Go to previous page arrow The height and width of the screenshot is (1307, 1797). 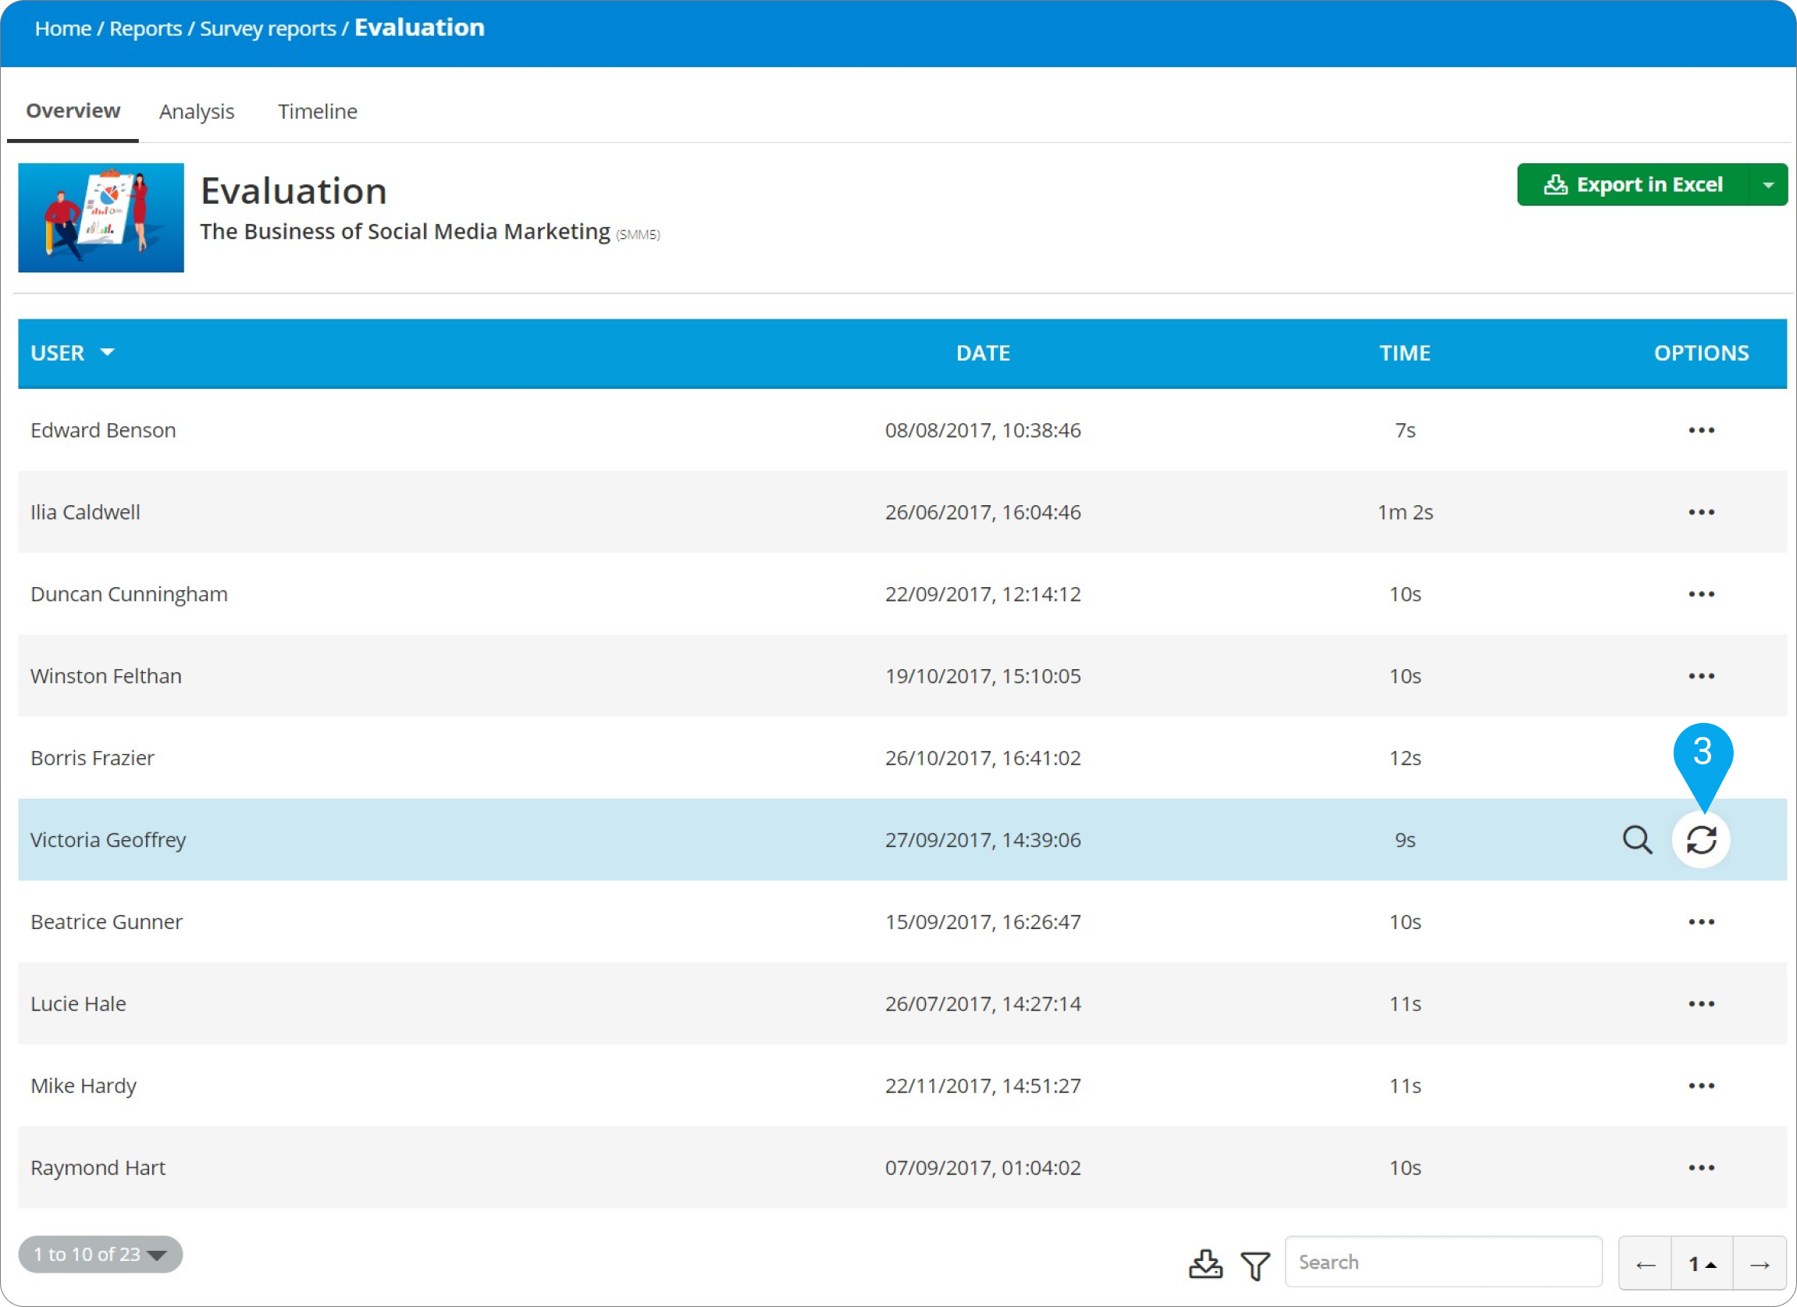point(1646,1263)
